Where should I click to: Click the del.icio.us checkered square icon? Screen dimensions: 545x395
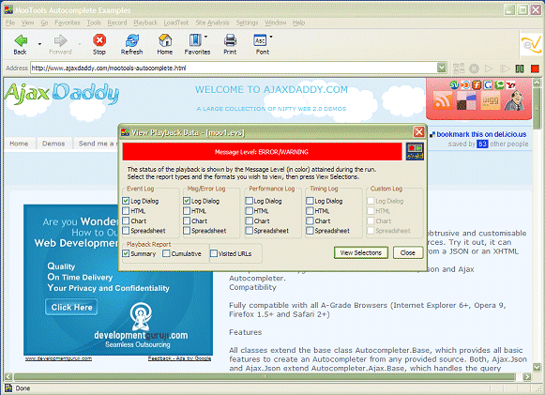(x=466, y=101)
